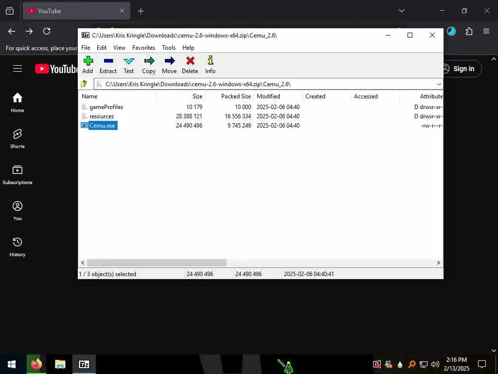Screen dimensions: 498x374
Task: Open the volume control in system tray
Action: (x=435, y=364)
